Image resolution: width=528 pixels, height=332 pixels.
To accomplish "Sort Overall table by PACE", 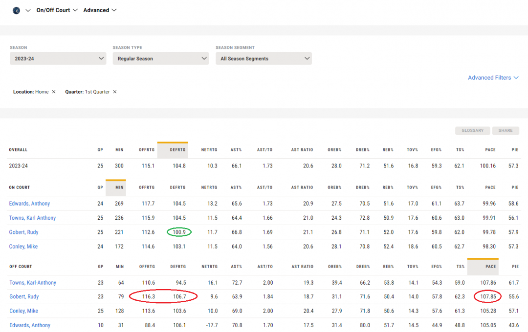I will coord(490,150).
